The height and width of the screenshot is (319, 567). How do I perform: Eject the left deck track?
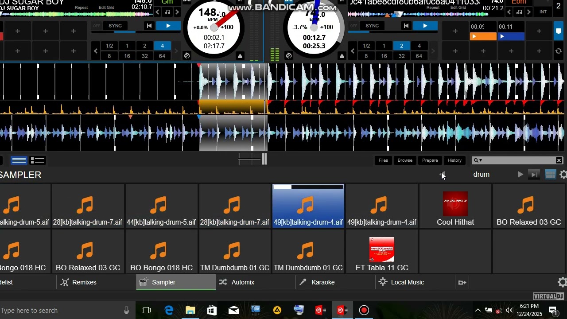coord(240,56)
